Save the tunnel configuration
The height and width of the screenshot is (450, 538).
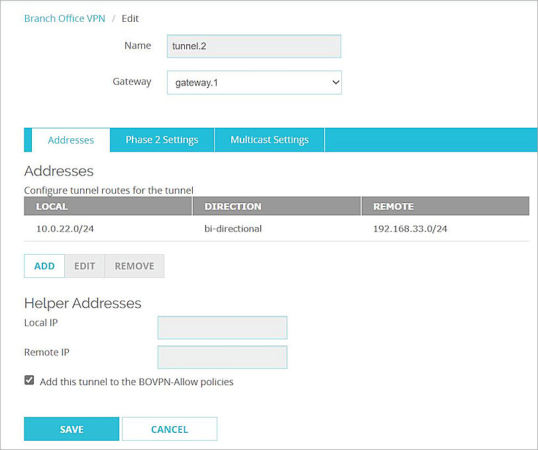coord(71,429)
